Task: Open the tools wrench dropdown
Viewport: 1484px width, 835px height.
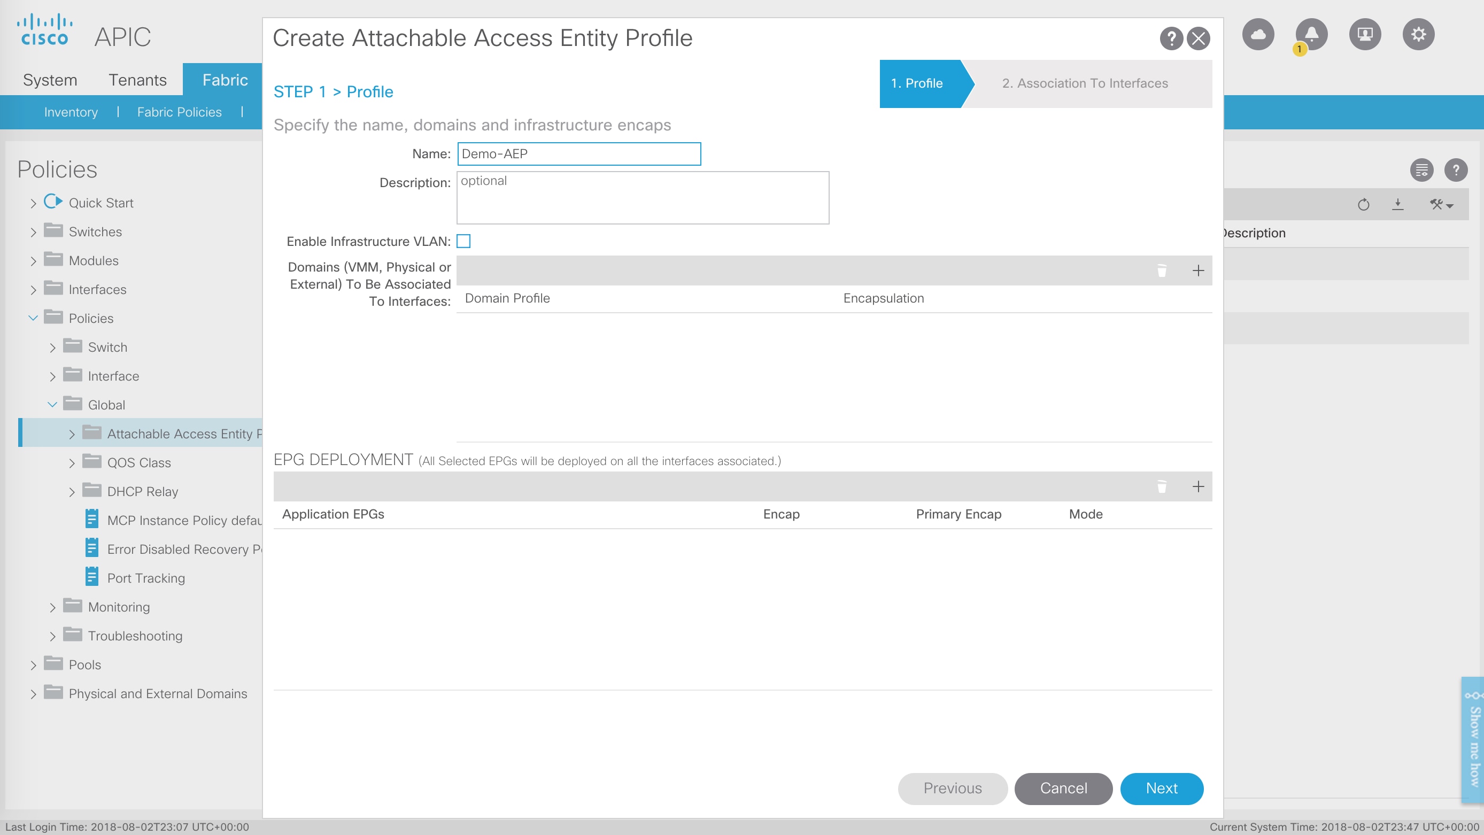Action: [x=1440, y=205]
